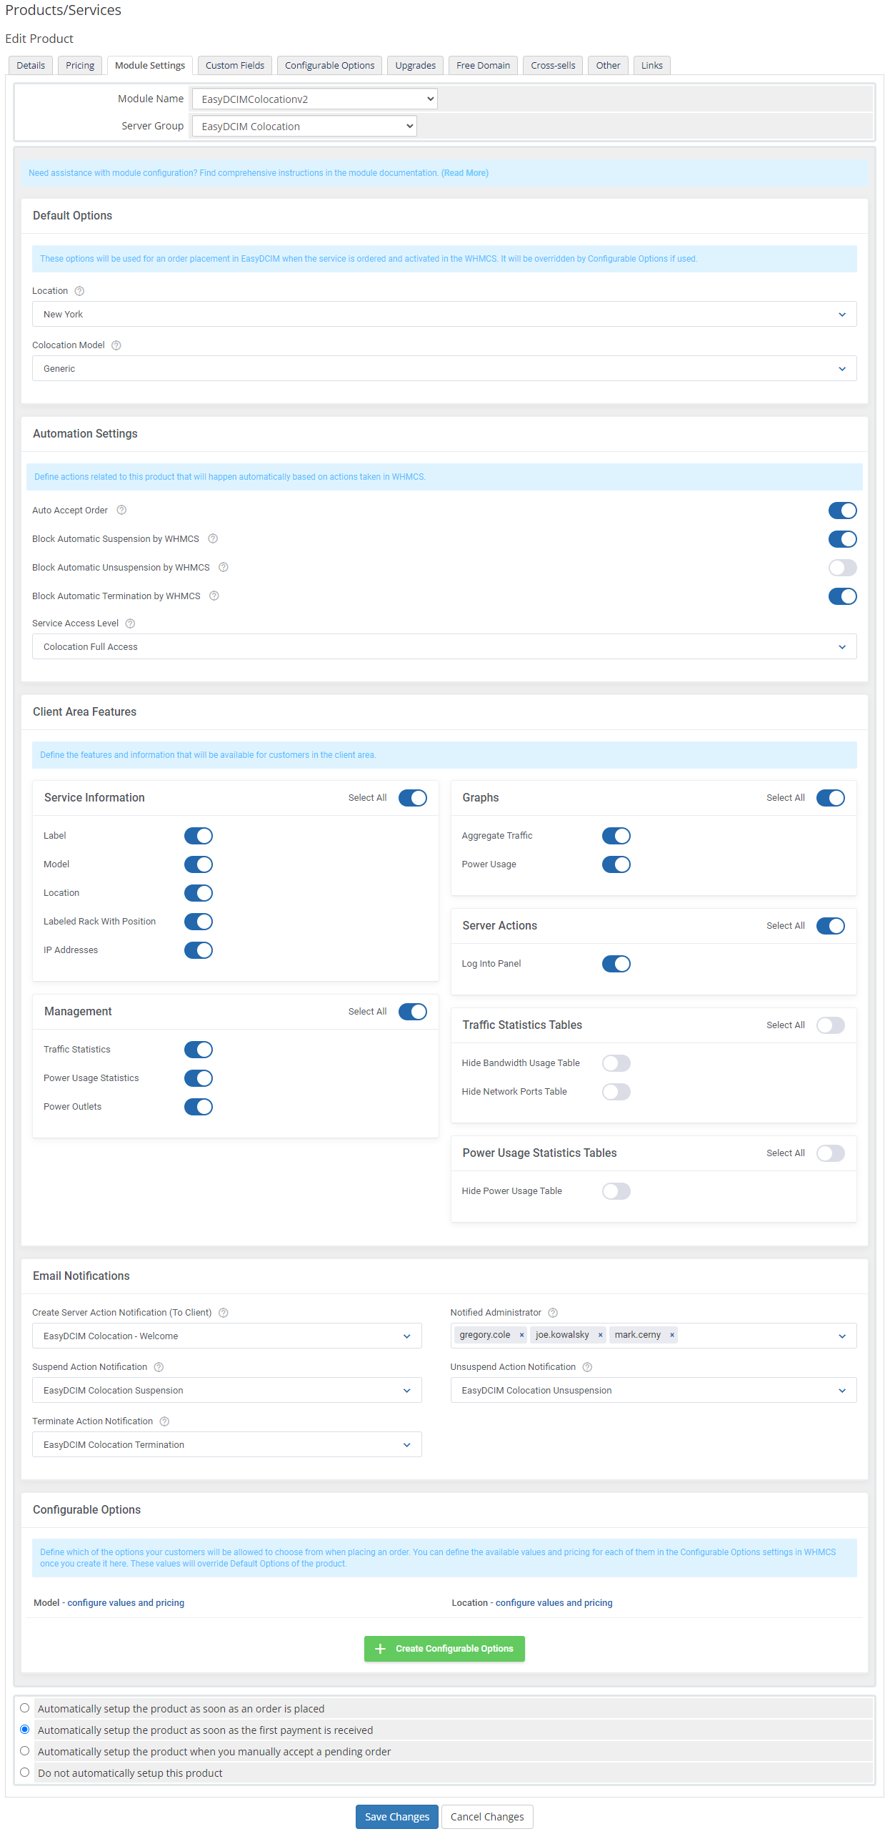Open the Cross-sells tab
The width and height of the screenshot is (890, 1834).
(553, 66)
